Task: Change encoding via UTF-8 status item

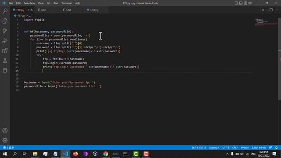Action: click(226, 147)
